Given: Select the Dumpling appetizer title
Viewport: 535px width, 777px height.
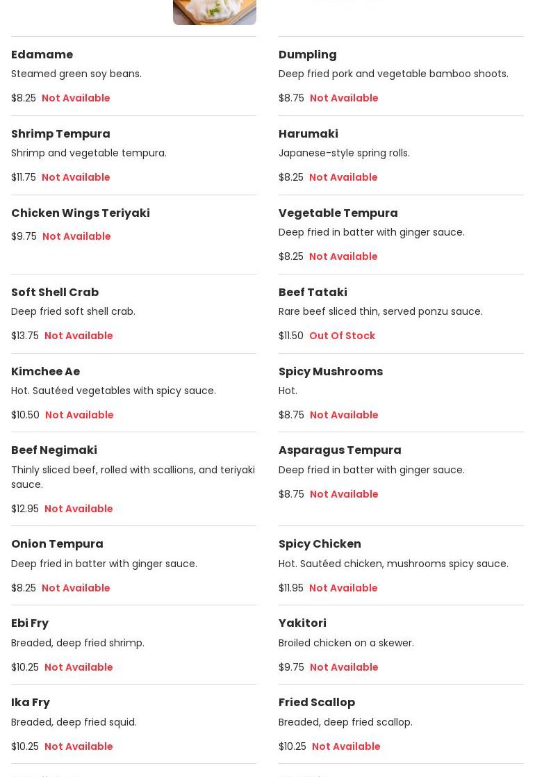Looking at the screenshot, I should pos(307,55).
